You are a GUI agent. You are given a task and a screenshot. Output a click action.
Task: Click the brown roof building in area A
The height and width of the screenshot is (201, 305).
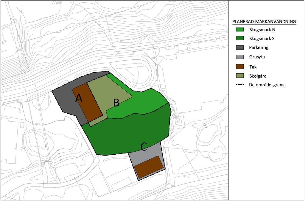click(87, 102)
